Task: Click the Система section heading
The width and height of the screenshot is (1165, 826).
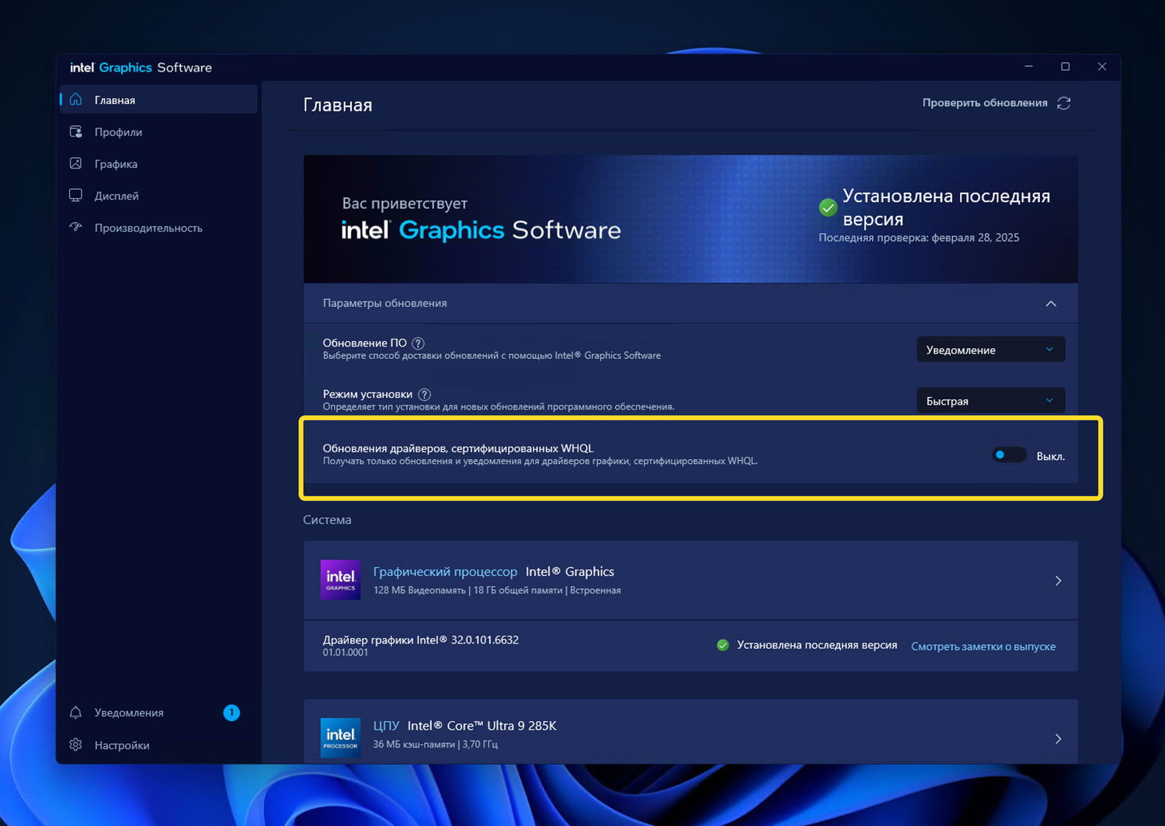Action: click(327, 520)
